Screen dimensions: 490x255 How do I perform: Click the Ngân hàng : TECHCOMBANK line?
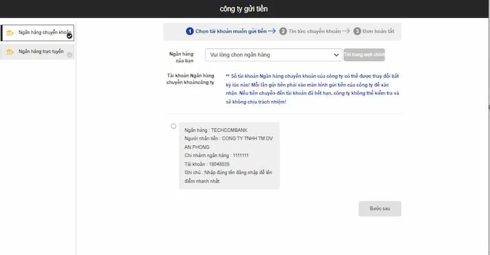coord(216,130)
